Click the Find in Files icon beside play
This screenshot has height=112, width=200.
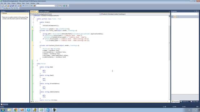click(x=34, y=6)
